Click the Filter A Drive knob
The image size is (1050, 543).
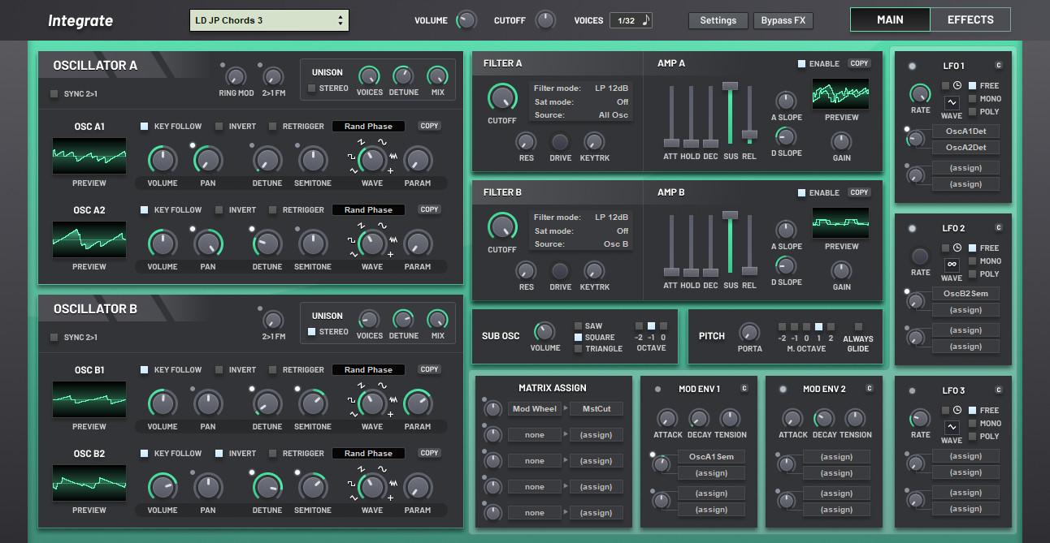point(560,142)
